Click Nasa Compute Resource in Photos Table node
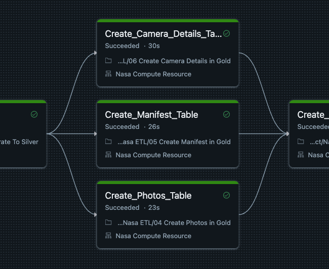329x269 pixels. coord(153,236)
